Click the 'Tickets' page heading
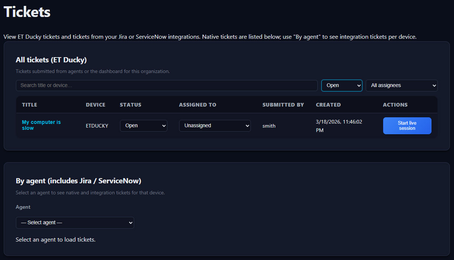This screenshot has width=454, height=260. 26,12
